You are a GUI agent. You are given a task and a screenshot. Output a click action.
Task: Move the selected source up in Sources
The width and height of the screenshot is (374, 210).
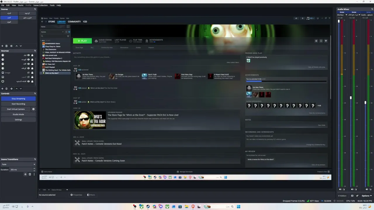(16, 89)
